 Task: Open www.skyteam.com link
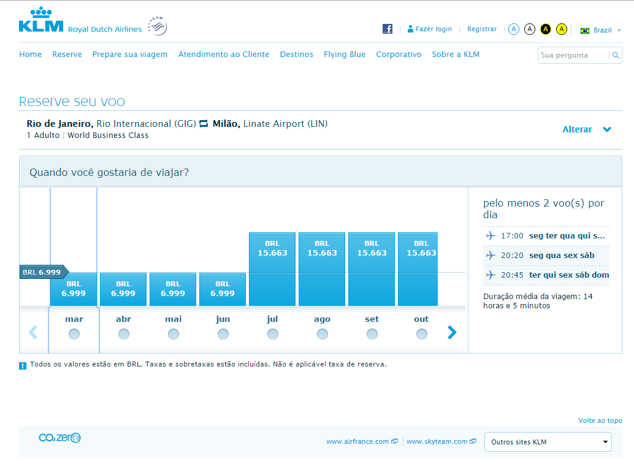437,441
